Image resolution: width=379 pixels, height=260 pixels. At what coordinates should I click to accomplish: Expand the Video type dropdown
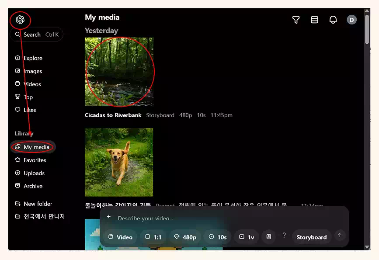(x=120, y=237)
